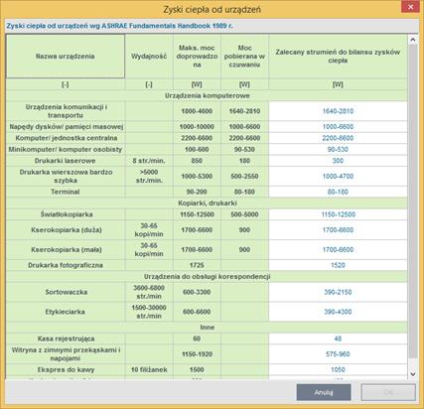
Task: Click the Nazwa urządzenia column header
Action: [66, 57]
